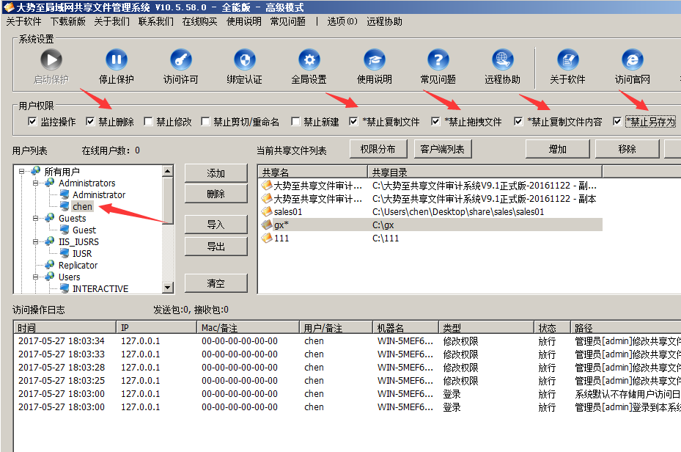The width and height of the screenshot is (681, 452).
Task: Collapse the Administrators group tree node
Action: click(x=35, y=183)
